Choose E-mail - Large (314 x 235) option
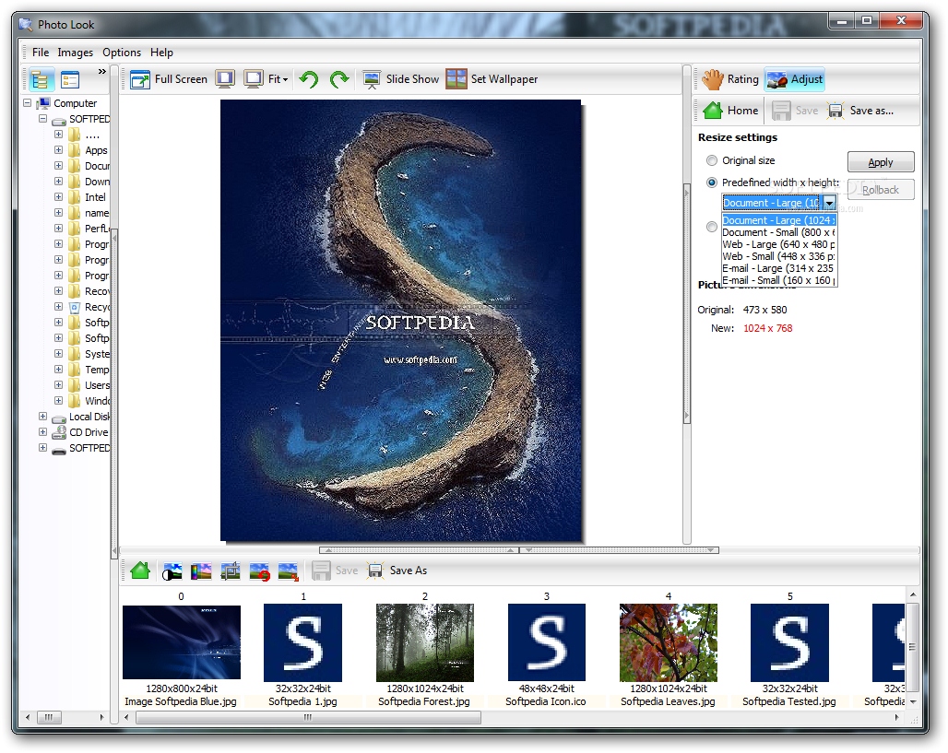The image size is (948, 753). (x=779, y=269)
